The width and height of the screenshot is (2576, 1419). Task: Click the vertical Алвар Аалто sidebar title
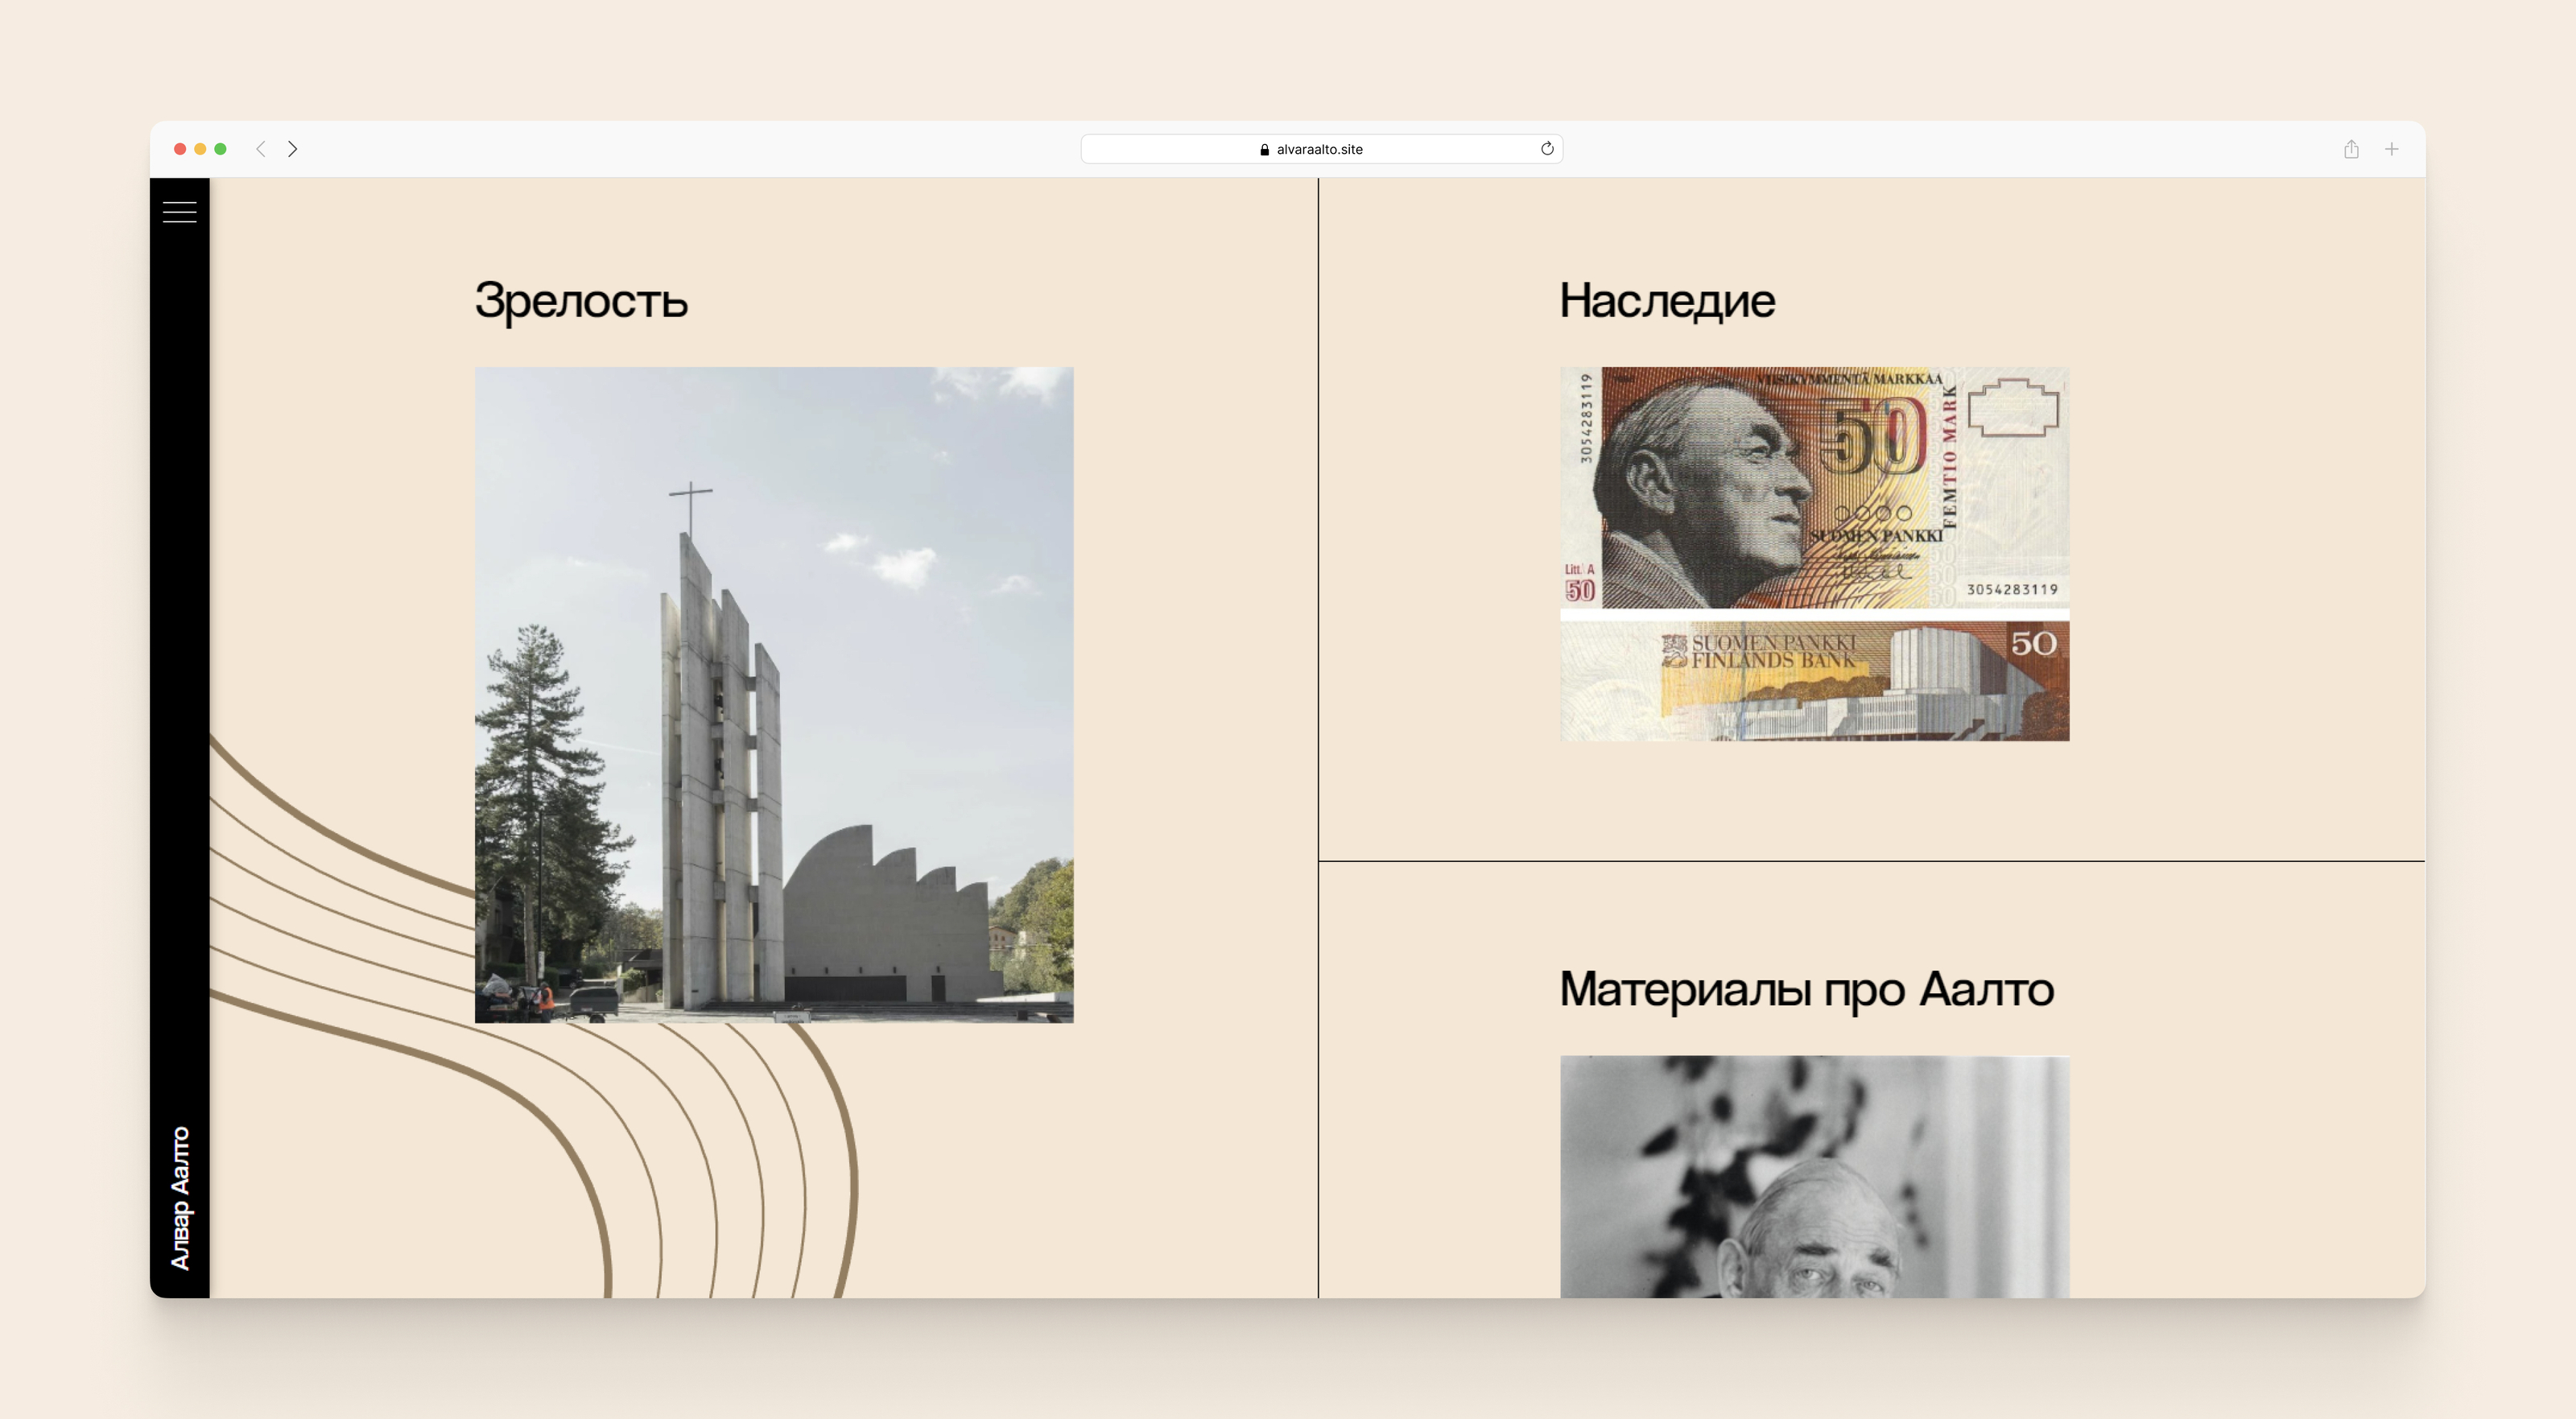click(x=180, y=1198)
